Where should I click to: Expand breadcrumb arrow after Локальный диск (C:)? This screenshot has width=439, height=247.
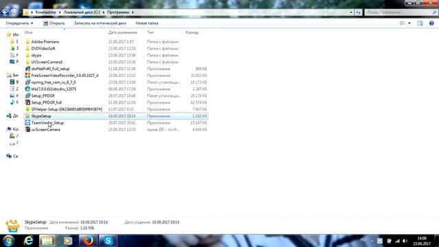(104, 12)
